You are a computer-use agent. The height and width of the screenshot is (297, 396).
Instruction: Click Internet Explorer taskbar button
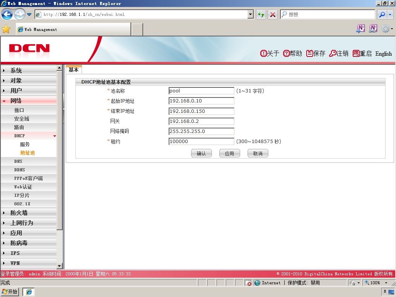[29, 292]
